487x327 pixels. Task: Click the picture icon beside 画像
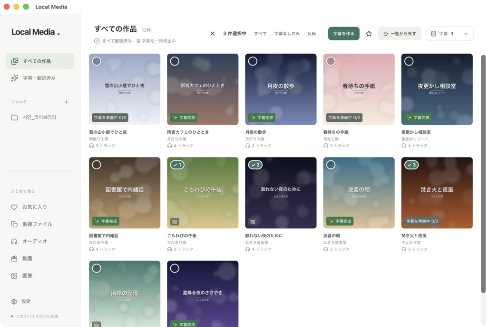click(x=14, y=276)
